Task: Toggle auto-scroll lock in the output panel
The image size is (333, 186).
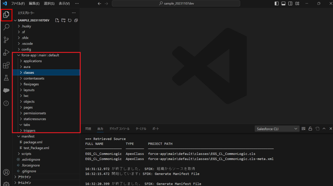Action: pyautogui.click(x=310, y=129)
